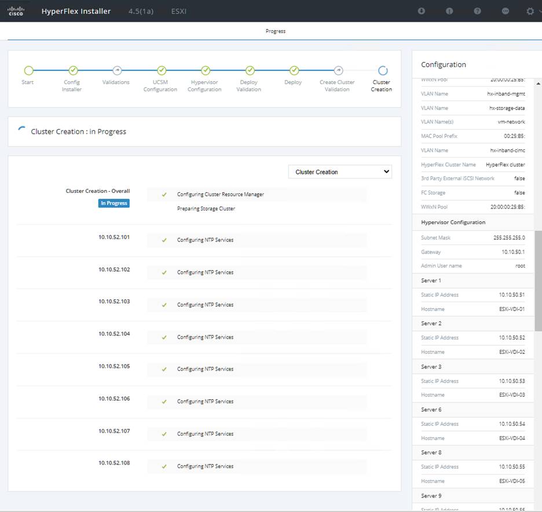Viewport: 542px width, 512px height.
Task: Click the Subnet Mask value 255.255.255.0
Action: point(509,237)
